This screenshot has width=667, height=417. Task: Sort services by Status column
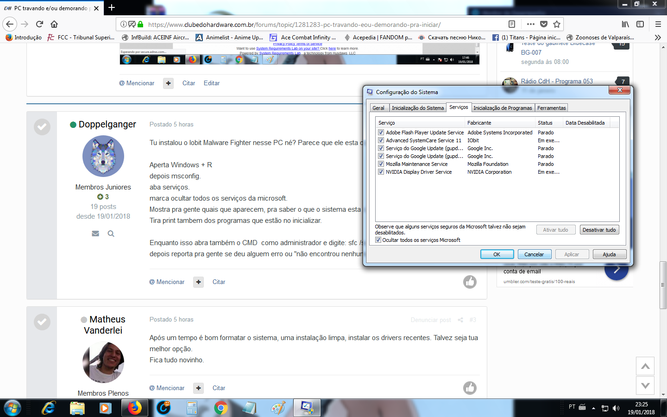[x=548, y=123]
